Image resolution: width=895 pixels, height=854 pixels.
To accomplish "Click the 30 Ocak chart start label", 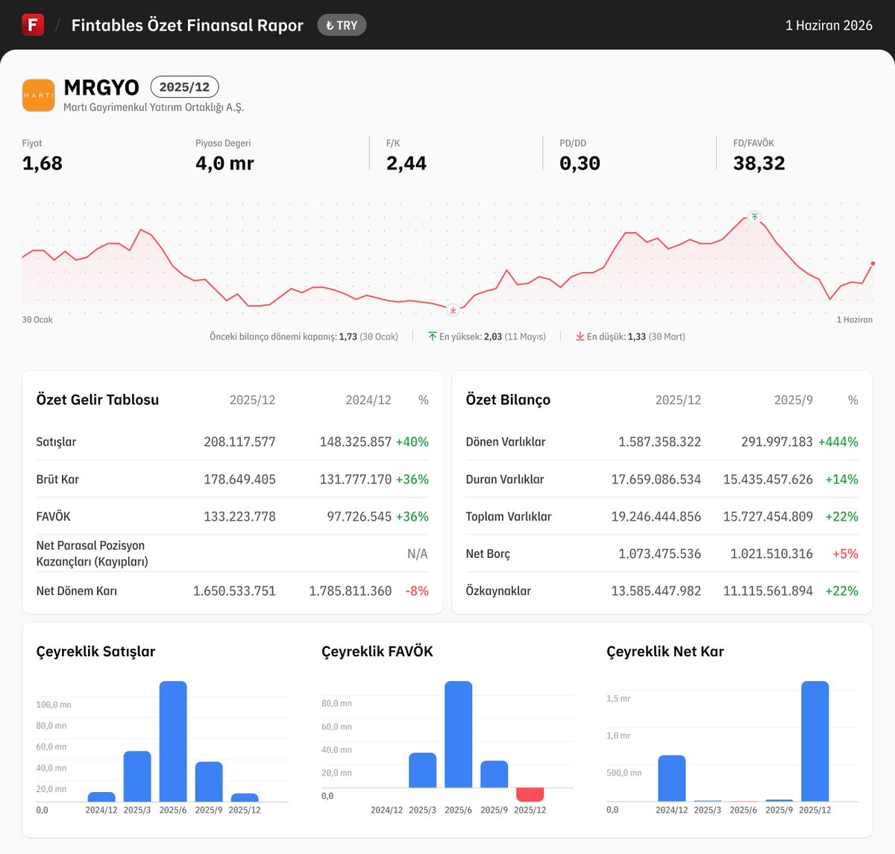I will click(37, 320).
